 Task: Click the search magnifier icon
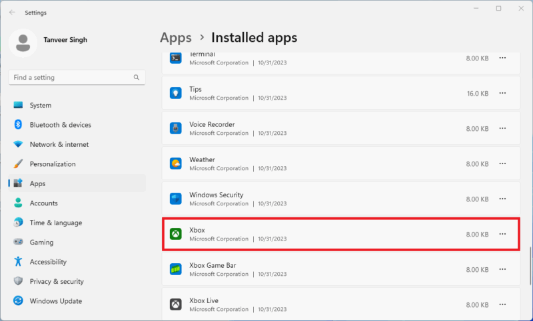tap(137, 77)
